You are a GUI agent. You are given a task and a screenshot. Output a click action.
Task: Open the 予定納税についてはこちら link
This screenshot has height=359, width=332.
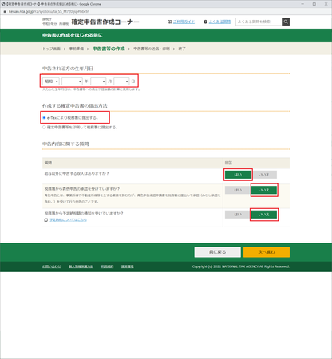pos(68,220)
